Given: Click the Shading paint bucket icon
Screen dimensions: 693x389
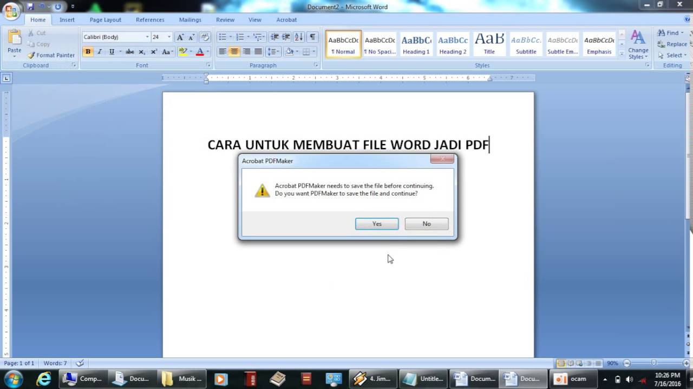Looking at the screenshot, I should pos(289,52).
